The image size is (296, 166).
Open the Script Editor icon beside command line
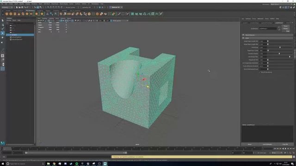pos(294,157)
